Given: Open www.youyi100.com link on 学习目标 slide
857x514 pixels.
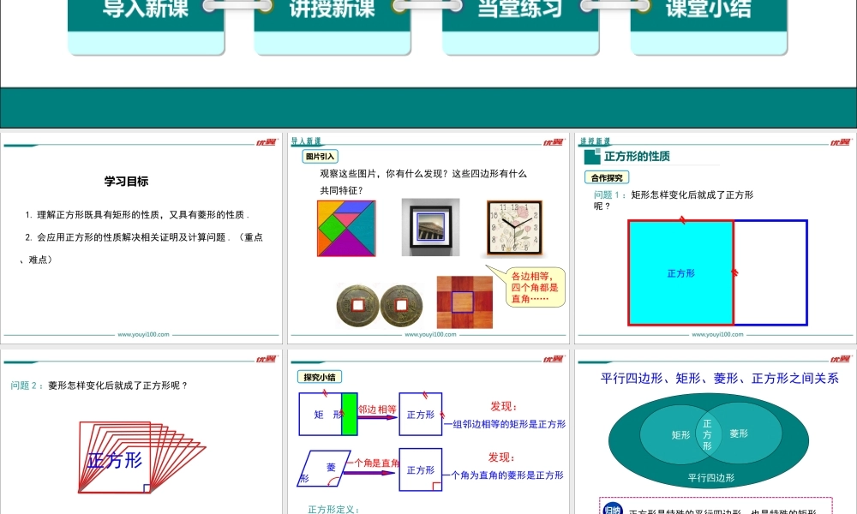Looking at the screenshot, I should 143,335.
